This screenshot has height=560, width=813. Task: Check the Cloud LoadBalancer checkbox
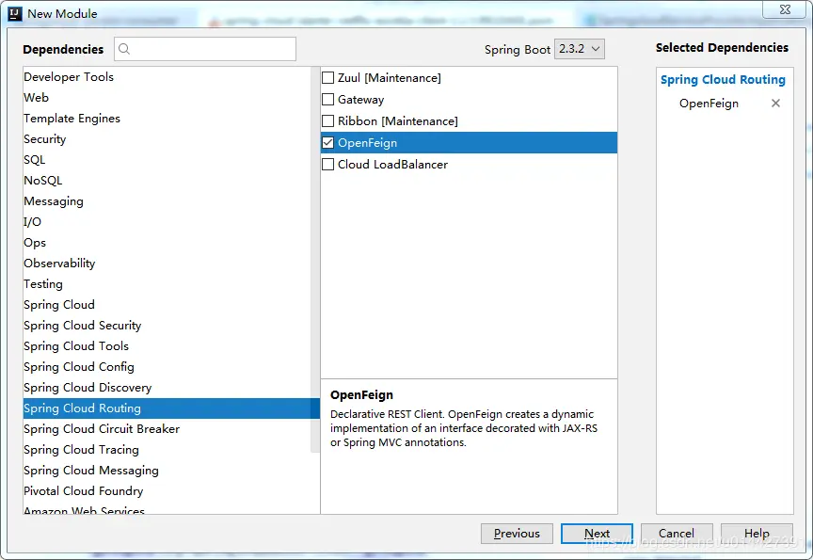tap(327, 165)
